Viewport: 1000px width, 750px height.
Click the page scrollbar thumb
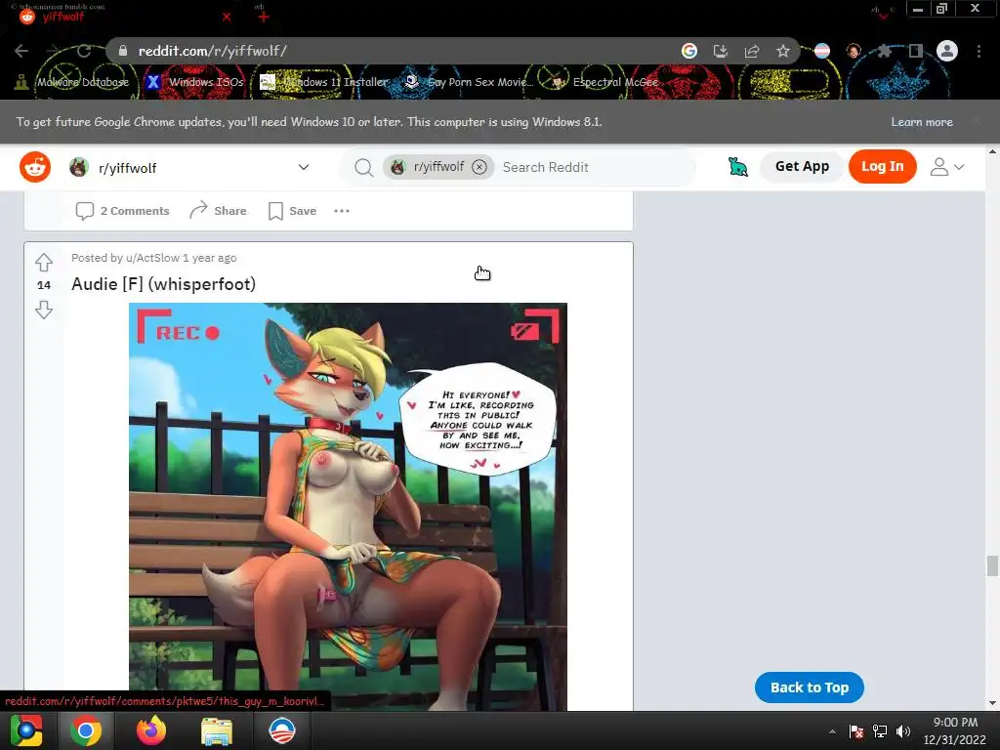pyautogui.click(x=992, y=565)
